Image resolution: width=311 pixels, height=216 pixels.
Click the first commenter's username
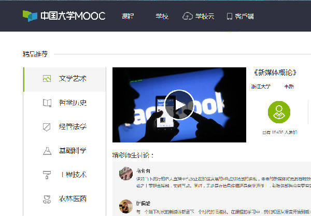click(x=143, y=170)
